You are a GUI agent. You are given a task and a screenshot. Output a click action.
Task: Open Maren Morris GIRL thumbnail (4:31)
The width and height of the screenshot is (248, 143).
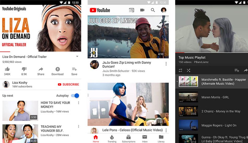click(188, 97)
